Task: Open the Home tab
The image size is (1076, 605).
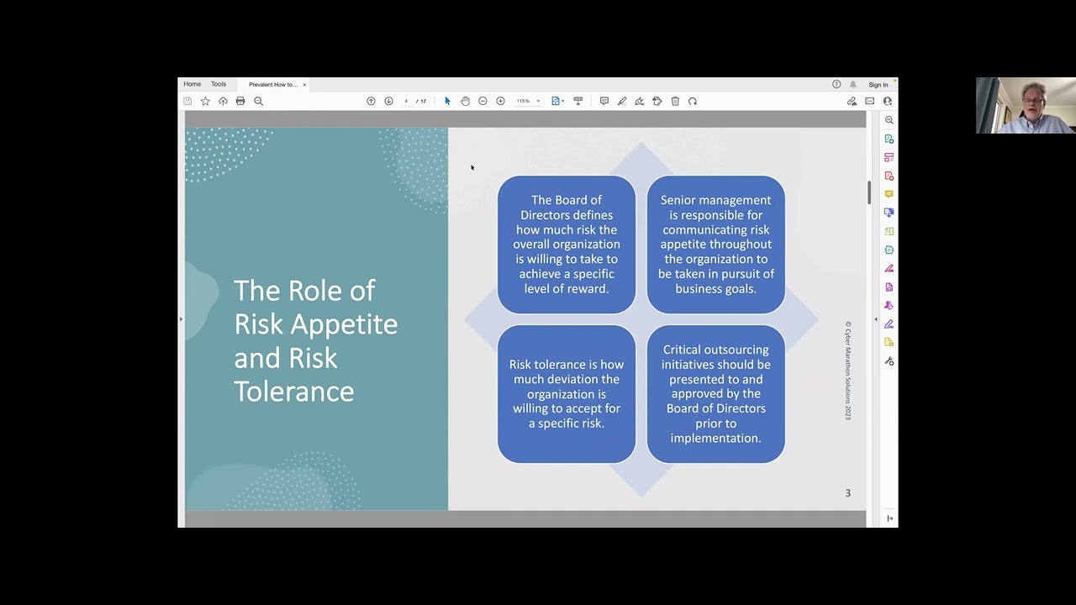Action: (193, 84)
